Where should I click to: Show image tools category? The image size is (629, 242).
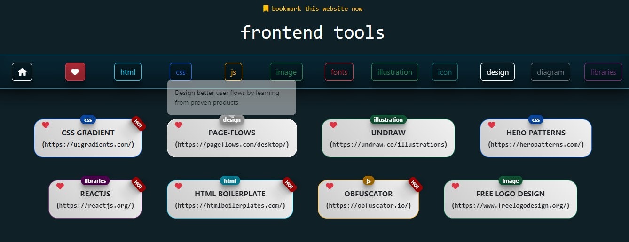click(286, 72)
